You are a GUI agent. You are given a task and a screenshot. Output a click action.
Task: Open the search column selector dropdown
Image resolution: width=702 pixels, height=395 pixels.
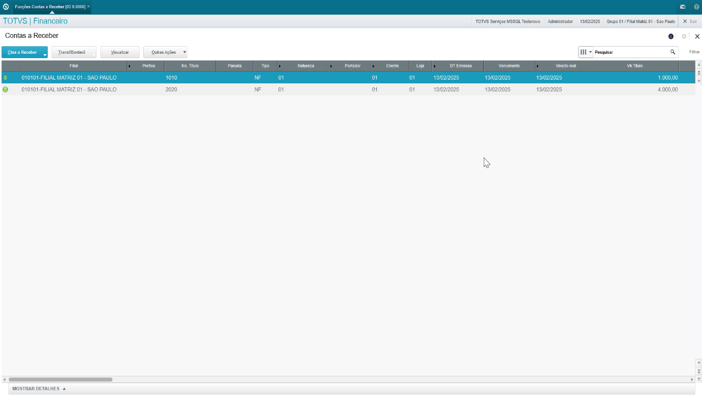pyautogui.click(x=586, y=52)
